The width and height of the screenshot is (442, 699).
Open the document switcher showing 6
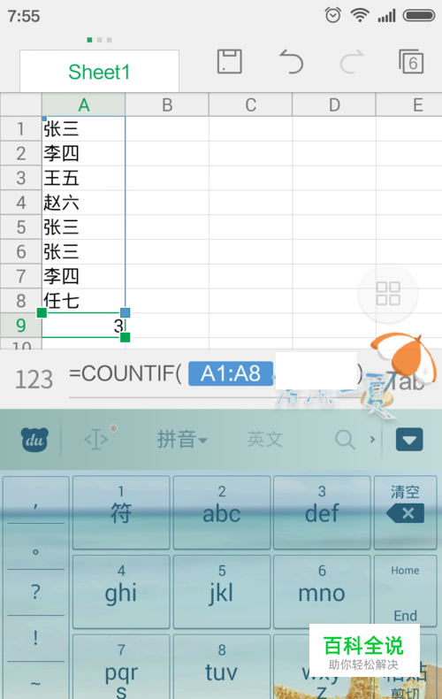pyautogui.click(x=411, y=61)
